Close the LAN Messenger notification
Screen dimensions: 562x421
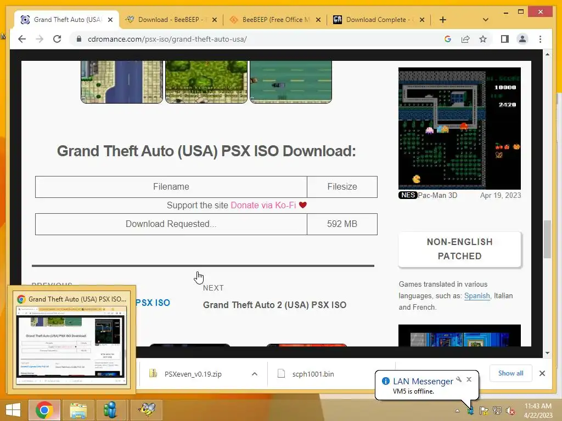coord(469,379)
